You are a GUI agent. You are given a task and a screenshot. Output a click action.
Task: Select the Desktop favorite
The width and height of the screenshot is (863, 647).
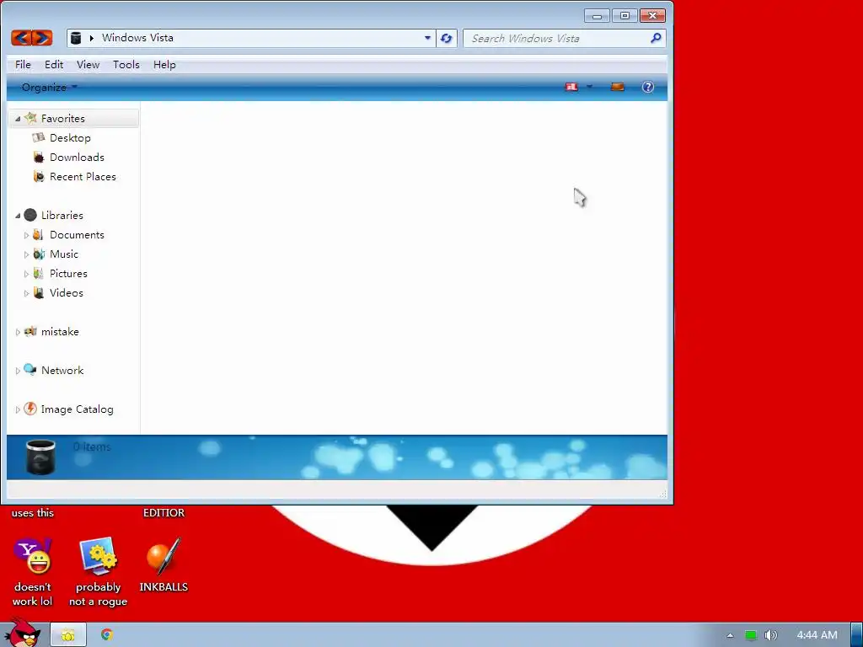(71, 138)
